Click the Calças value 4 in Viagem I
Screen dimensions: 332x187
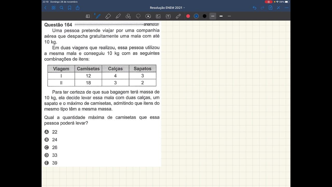(x=115, y=76)
